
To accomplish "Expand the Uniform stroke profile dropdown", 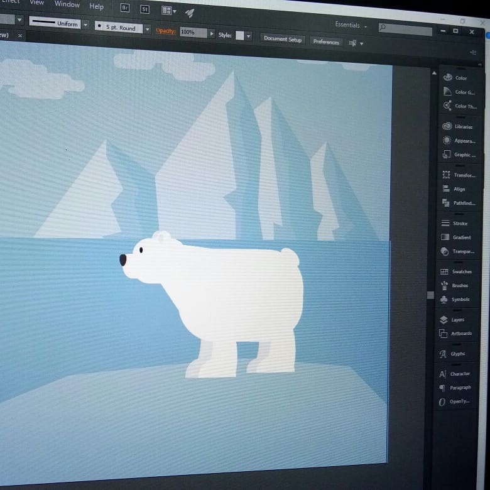I will [x=85, y=24].
